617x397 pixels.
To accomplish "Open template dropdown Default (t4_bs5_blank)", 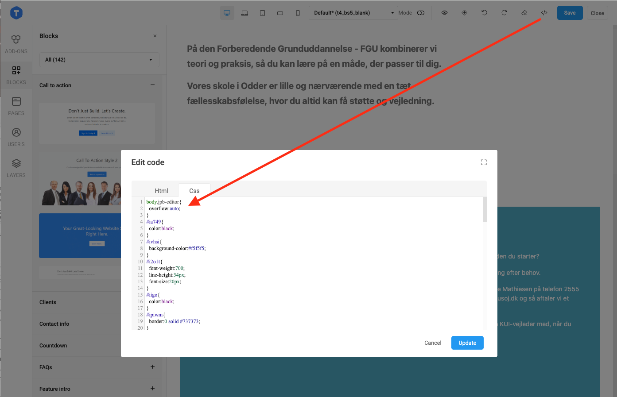I will (x=353, y=13).
